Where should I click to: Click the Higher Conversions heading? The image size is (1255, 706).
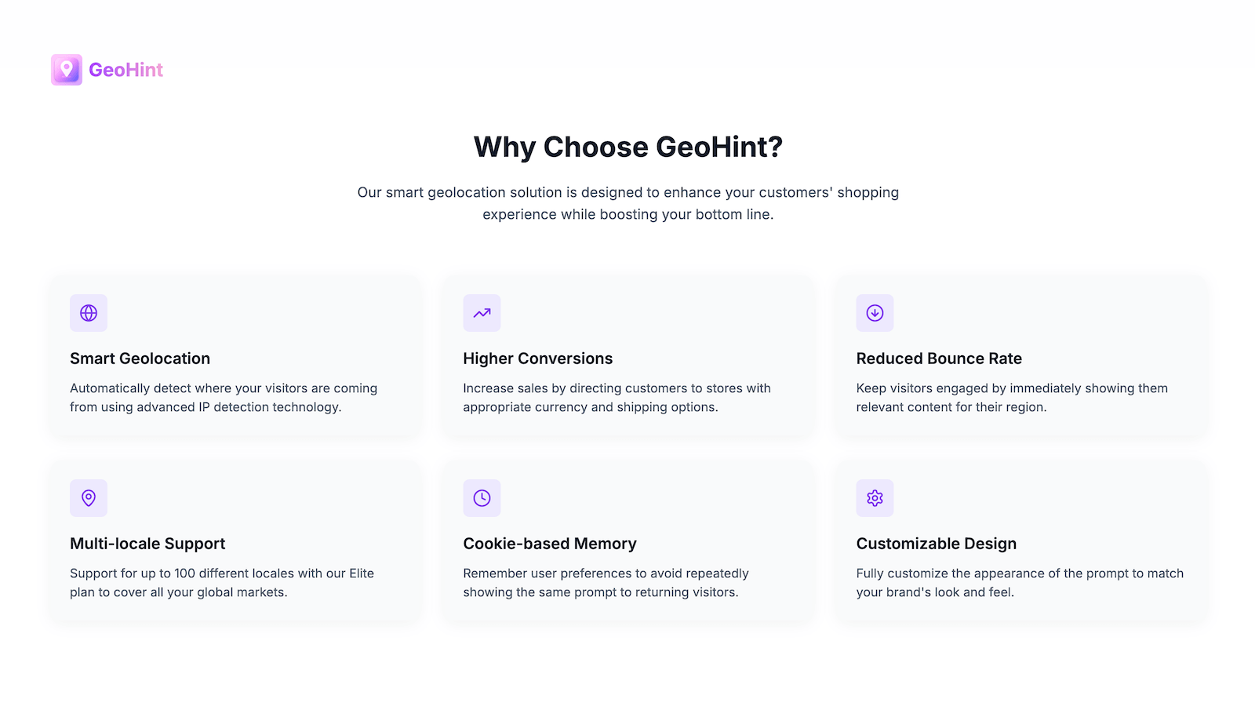pos(537,358)
